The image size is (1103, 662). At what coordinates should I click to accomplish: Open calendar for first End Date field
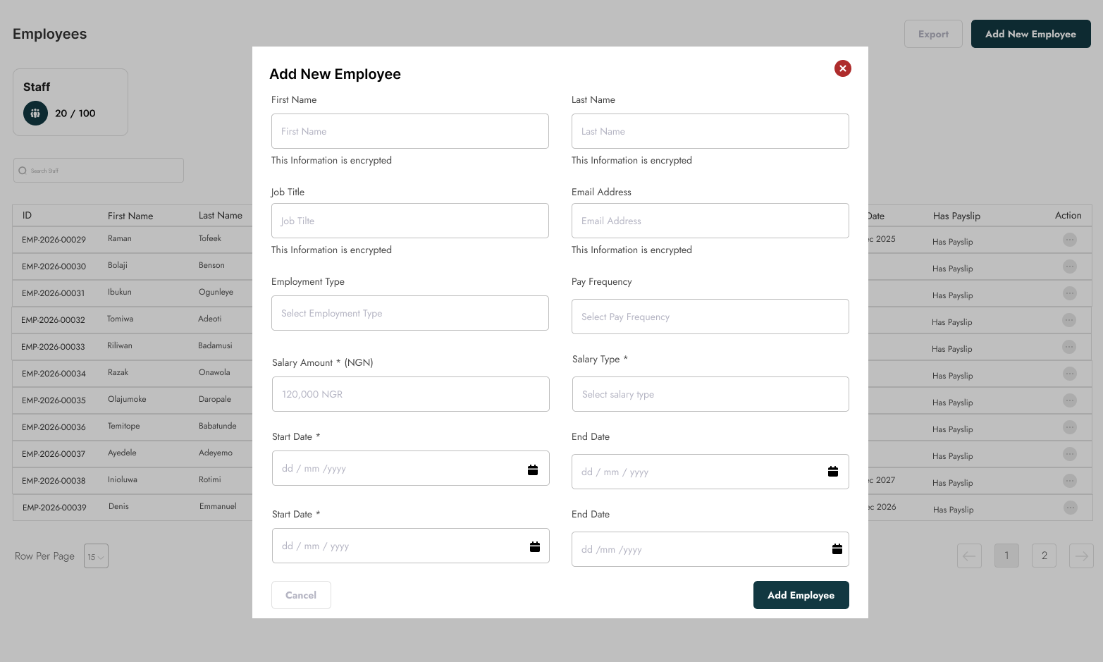tap(833, 472)
